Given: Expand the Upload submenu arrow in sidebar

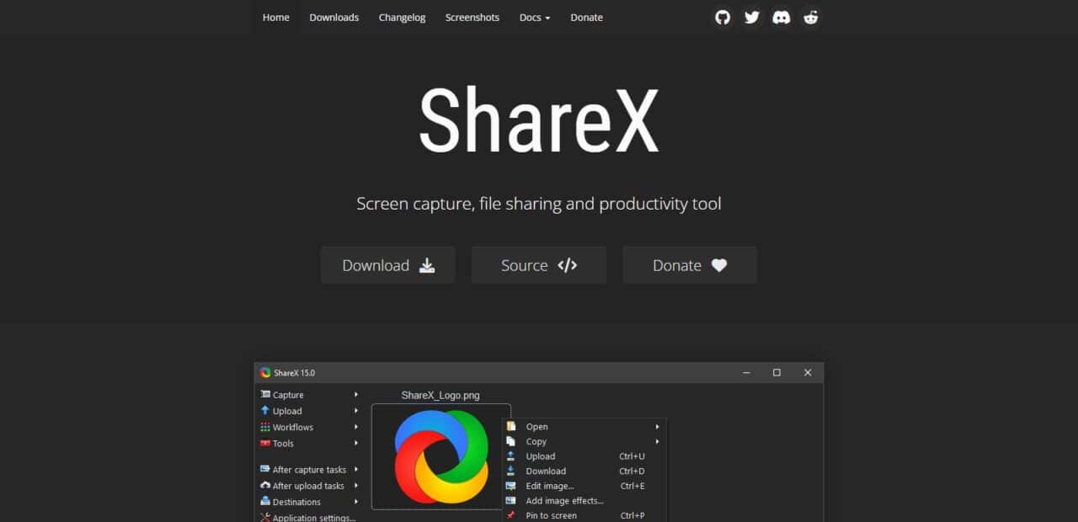Looking at the screenshot, I should pos(356,411).
